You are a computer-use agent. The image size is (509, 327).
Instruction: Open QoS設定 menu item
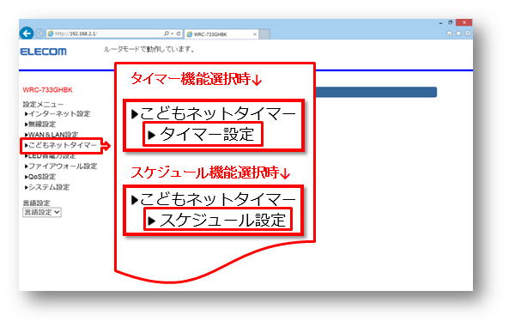coord(40,177)
